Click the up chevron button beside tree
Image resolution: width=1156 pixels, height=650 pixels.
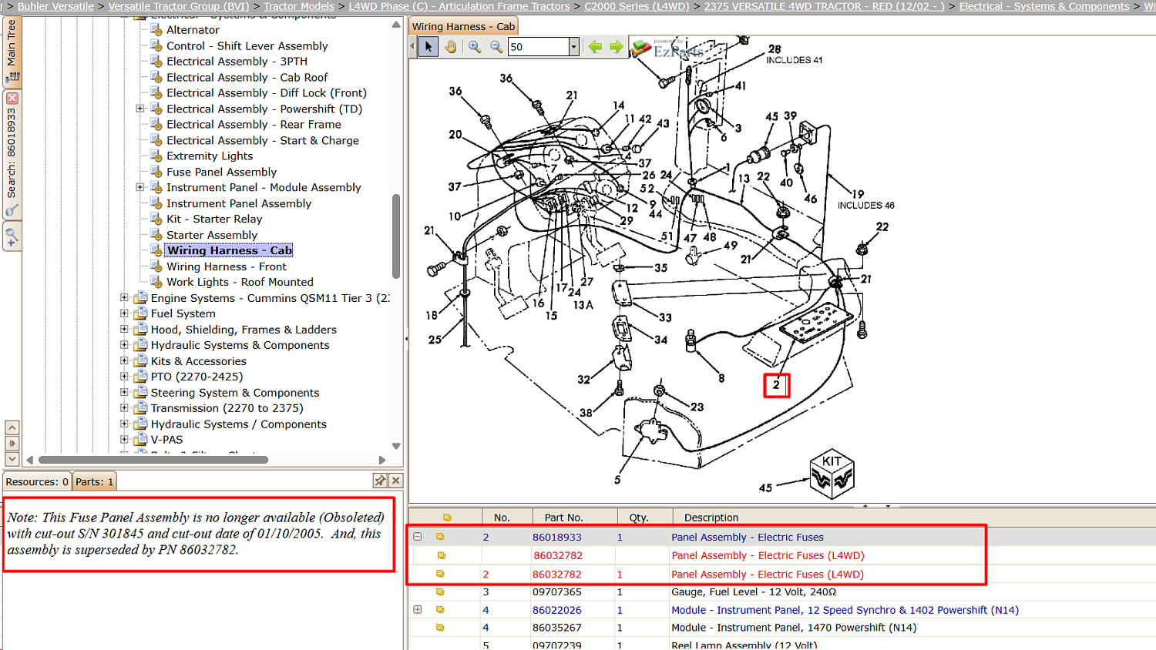point(12,427)
